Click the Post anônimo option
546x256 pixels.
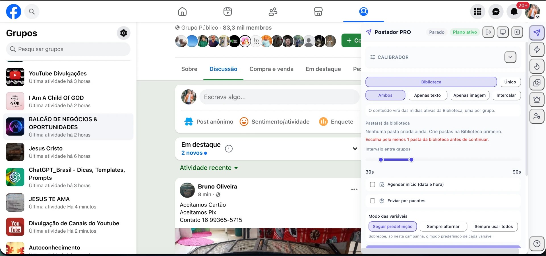click(x=208, y=122)
